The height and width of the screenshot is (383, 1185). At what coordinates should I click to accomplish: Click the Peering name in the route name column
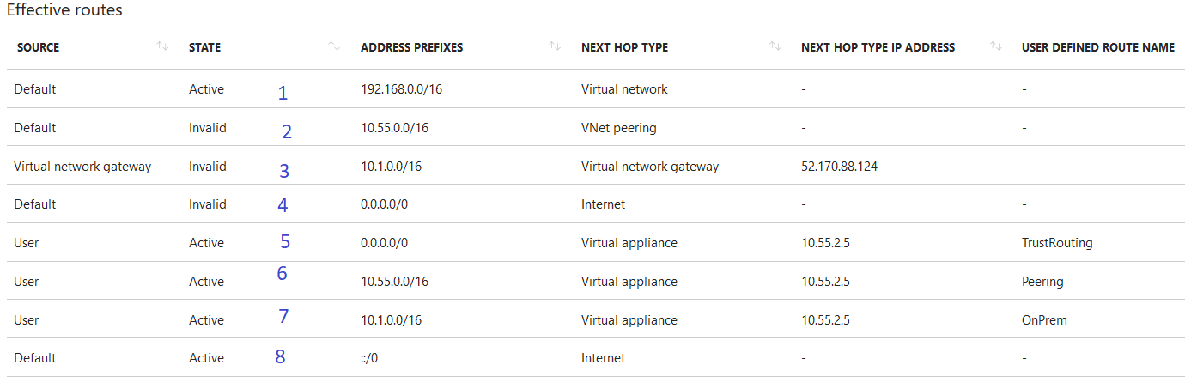click(x=1042, y=282)
